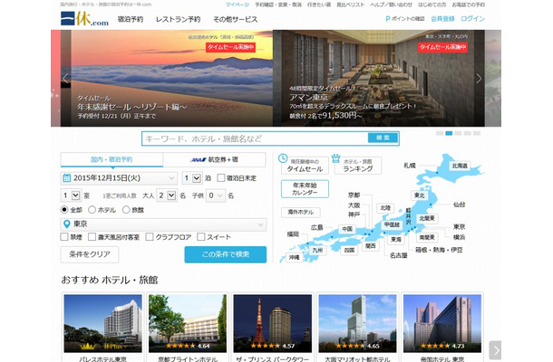This screenshot has width=553, height=362.
Task: Click the 条件をクリア button
Action: click(x=90, y=254)
